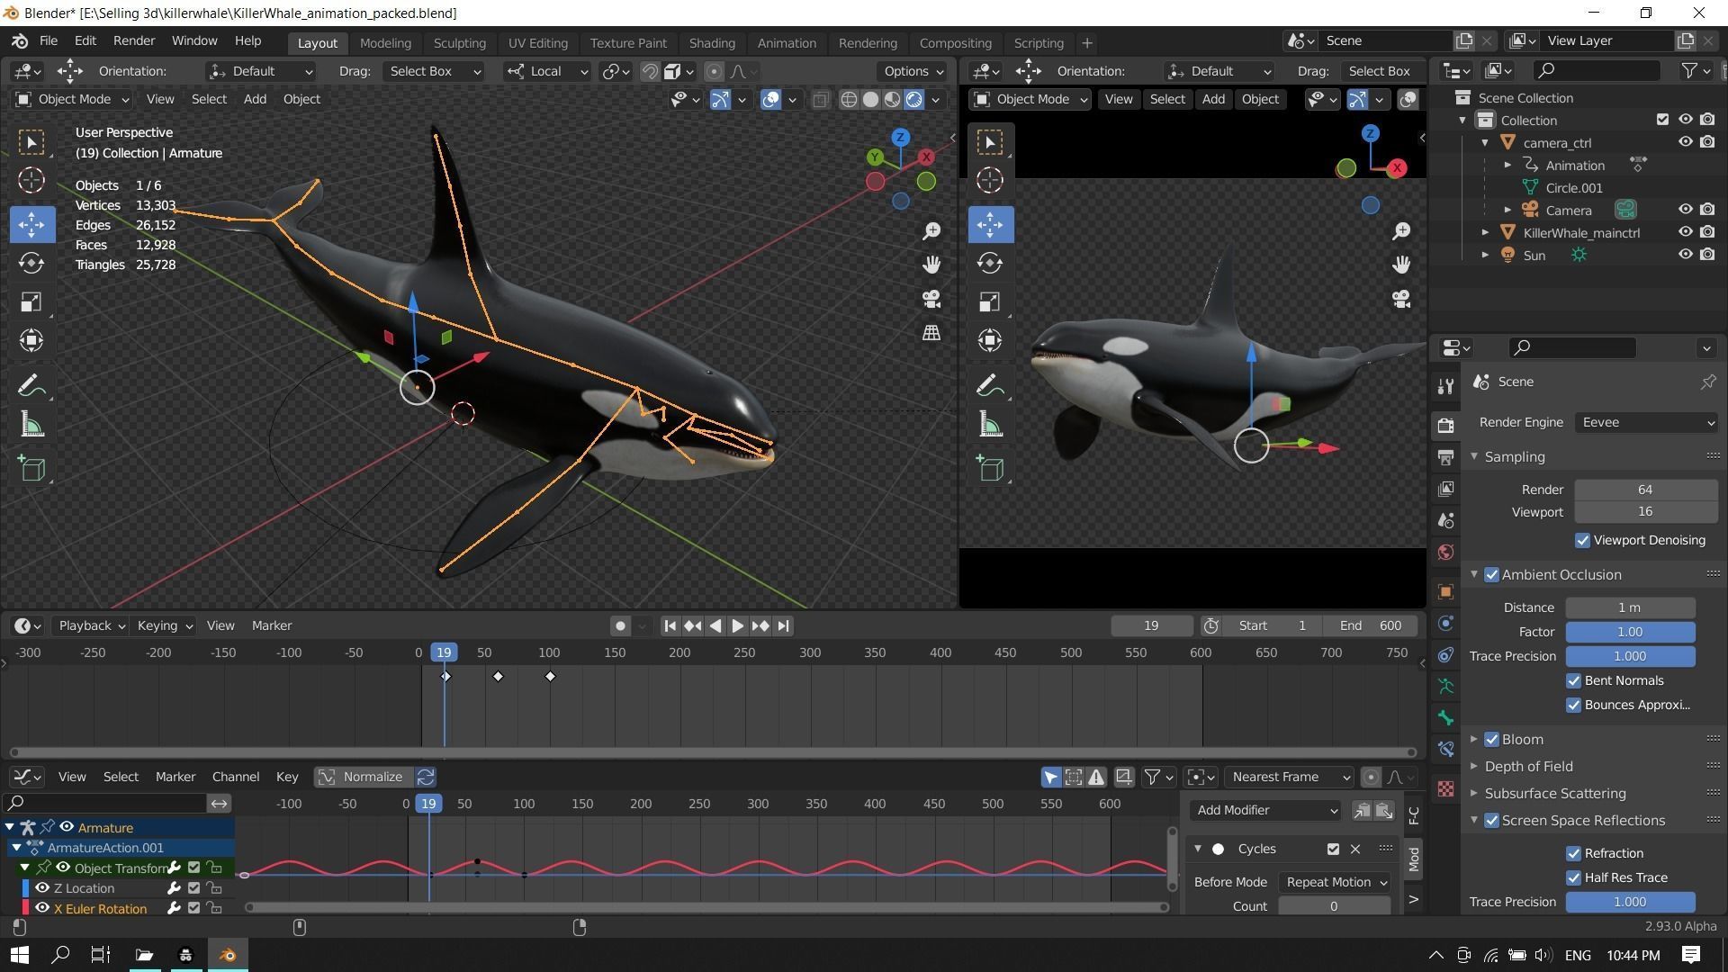
Task: Switch to the Shading workspace tab
Action: pos(712,43)
